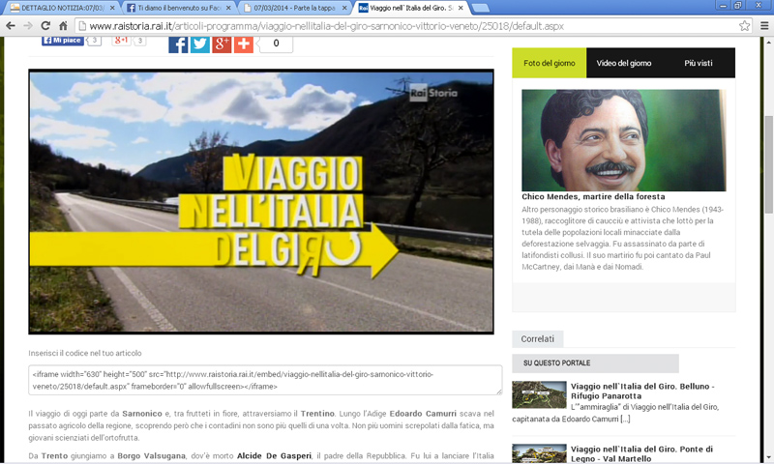This screenshot has height=464, width=774.
Task: Go back with the browser back arrow
Action: [x=11, y=26]
